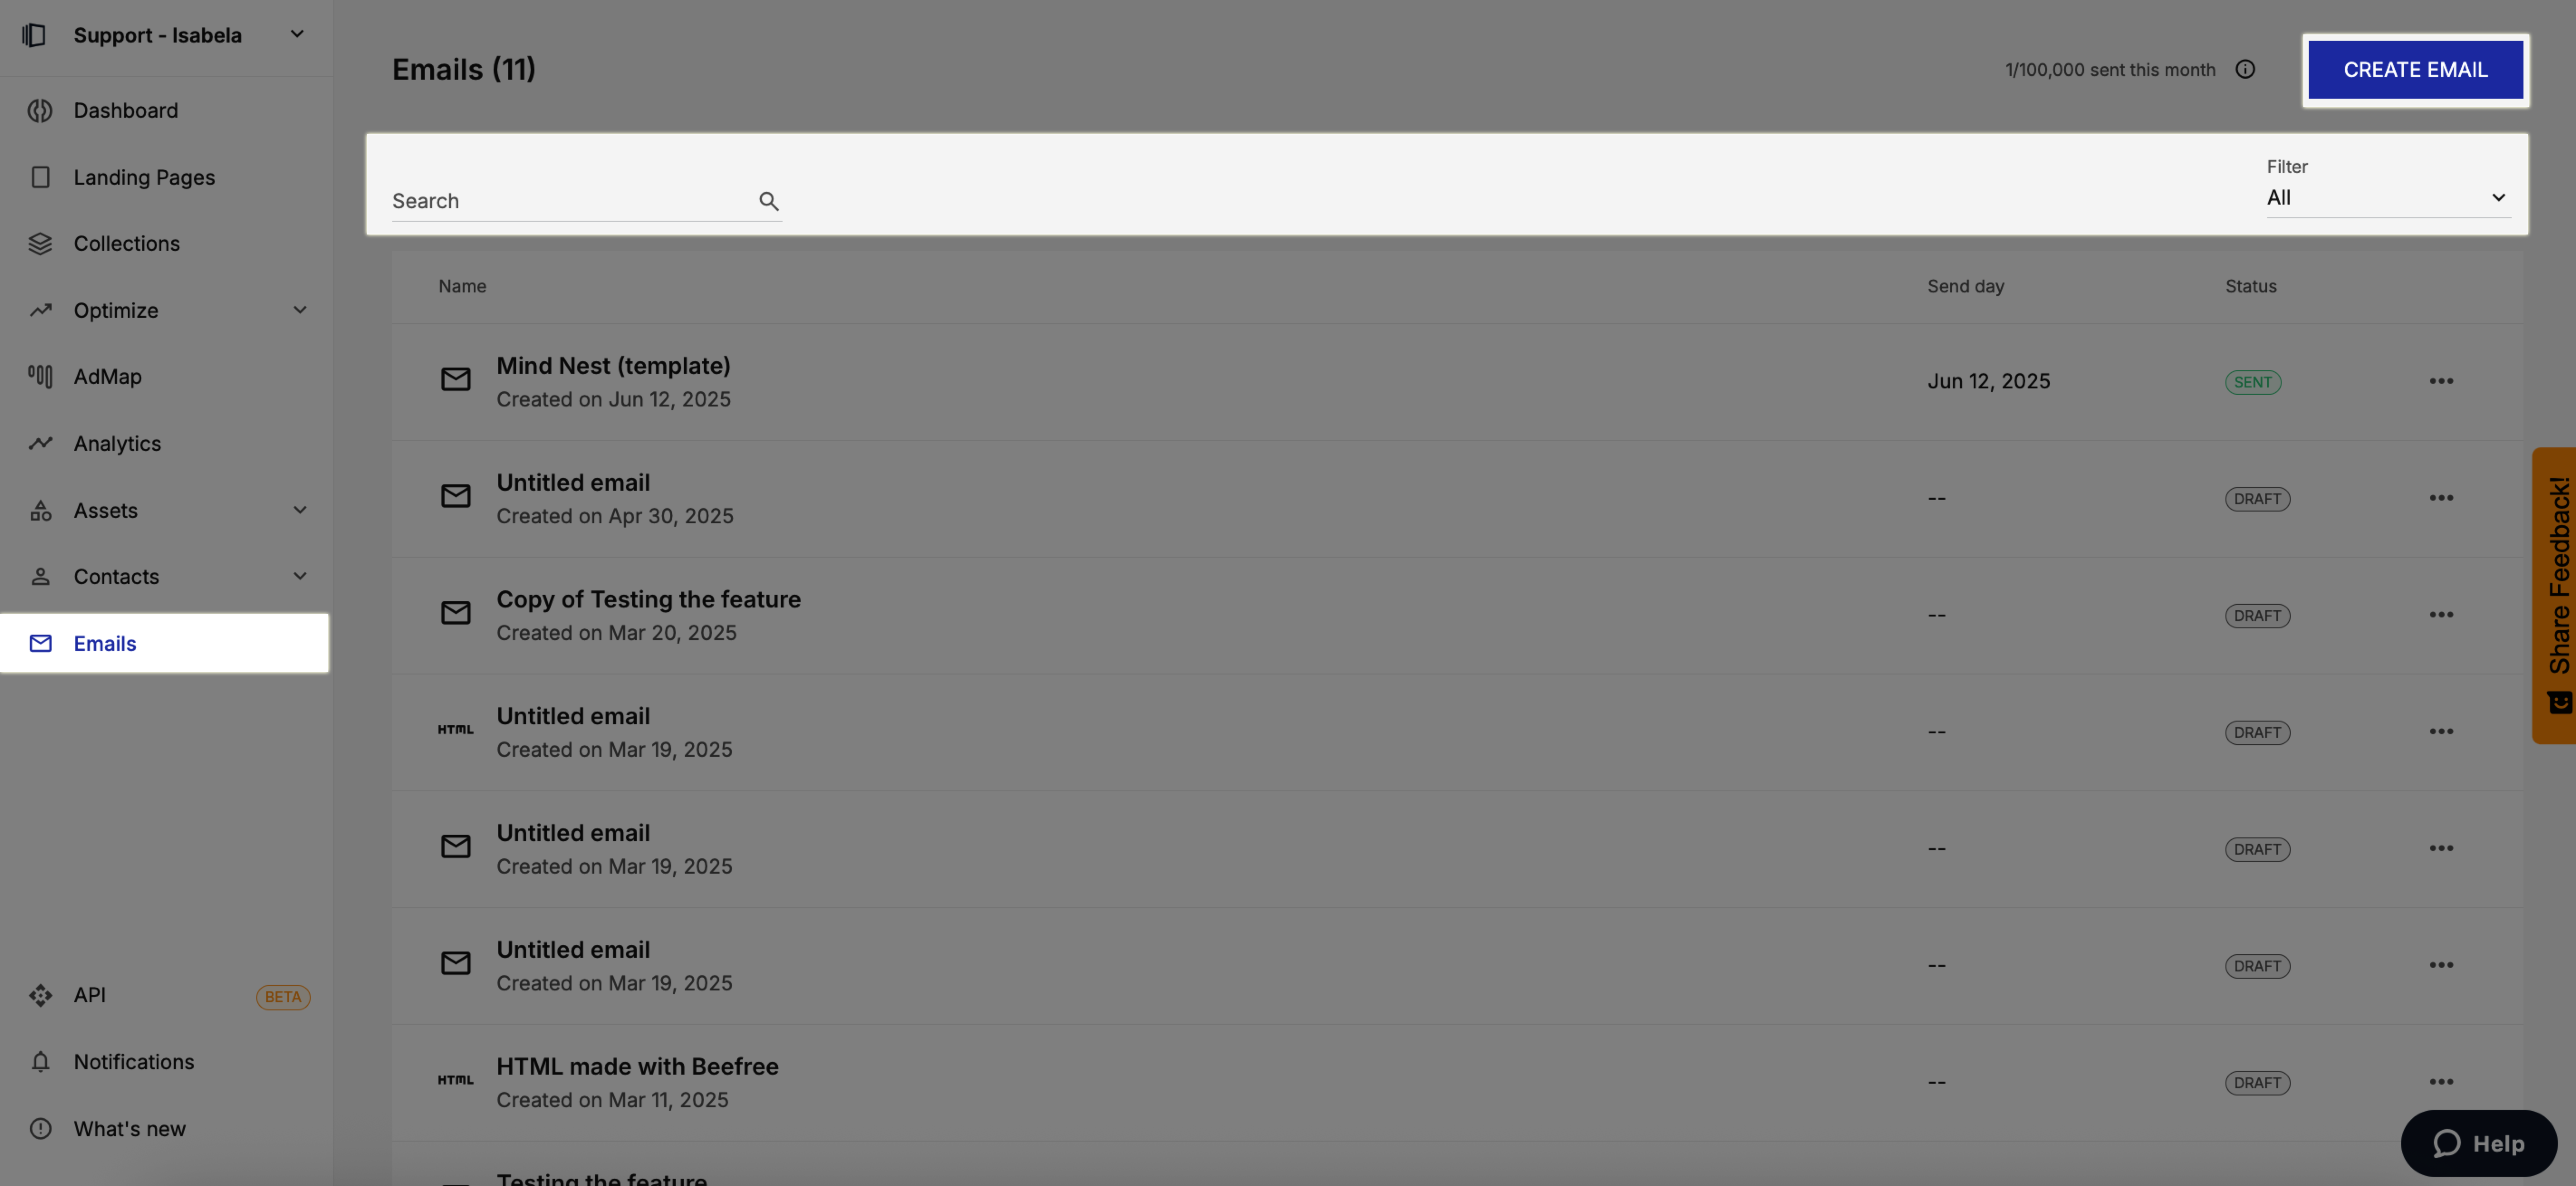
Task: Open the Share Feedback side tab
Action: 2554,596
